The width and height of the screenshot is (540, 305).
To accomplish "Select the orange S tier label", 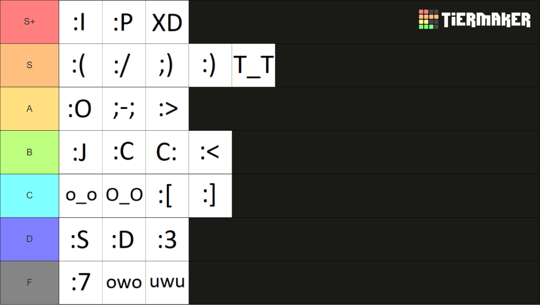I will 30,65.
